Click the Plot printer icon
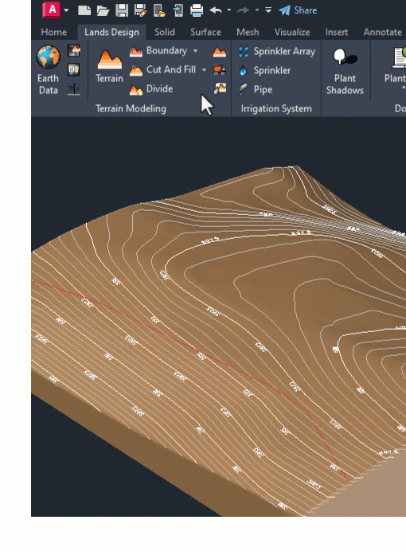 point(197,10)
